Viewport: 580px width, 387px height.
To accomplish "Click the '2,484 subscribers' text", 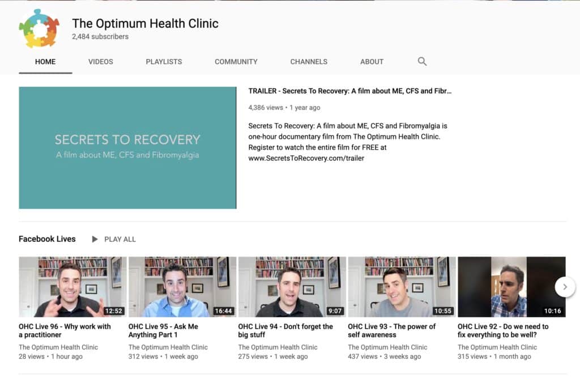I will (x=100, y=37).
